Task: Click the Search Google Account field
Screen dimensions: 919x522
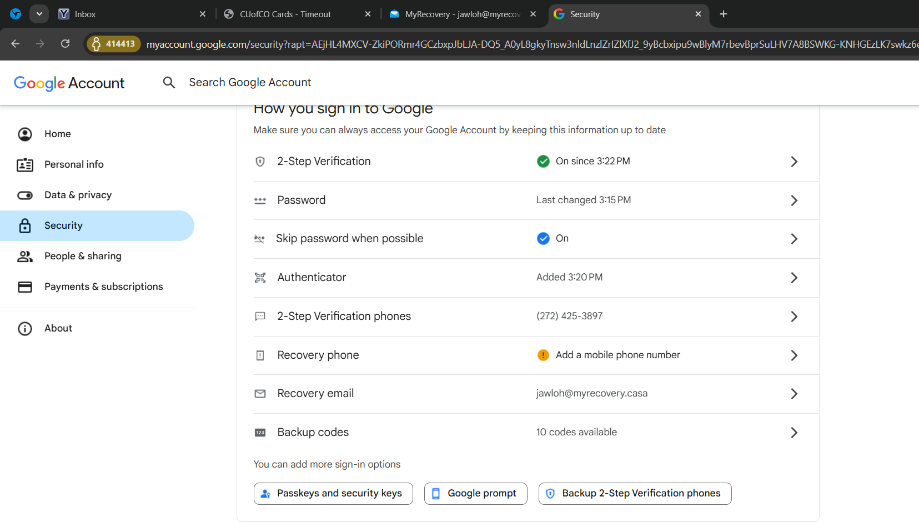Action: click(250, 83)
